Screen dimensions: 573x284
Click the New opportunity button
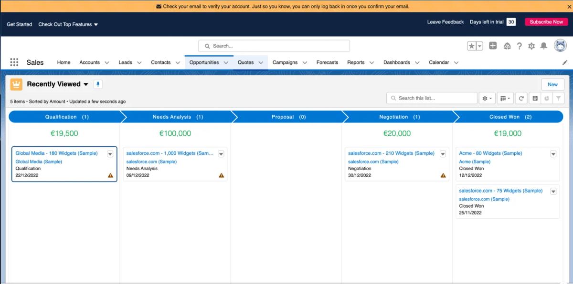pyautogui.click(x=552, y=84)
